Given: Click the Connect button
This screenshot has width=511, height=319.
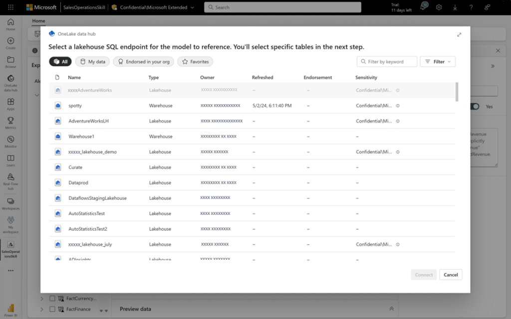Looking at the screenshot, I should coord(424,275).
